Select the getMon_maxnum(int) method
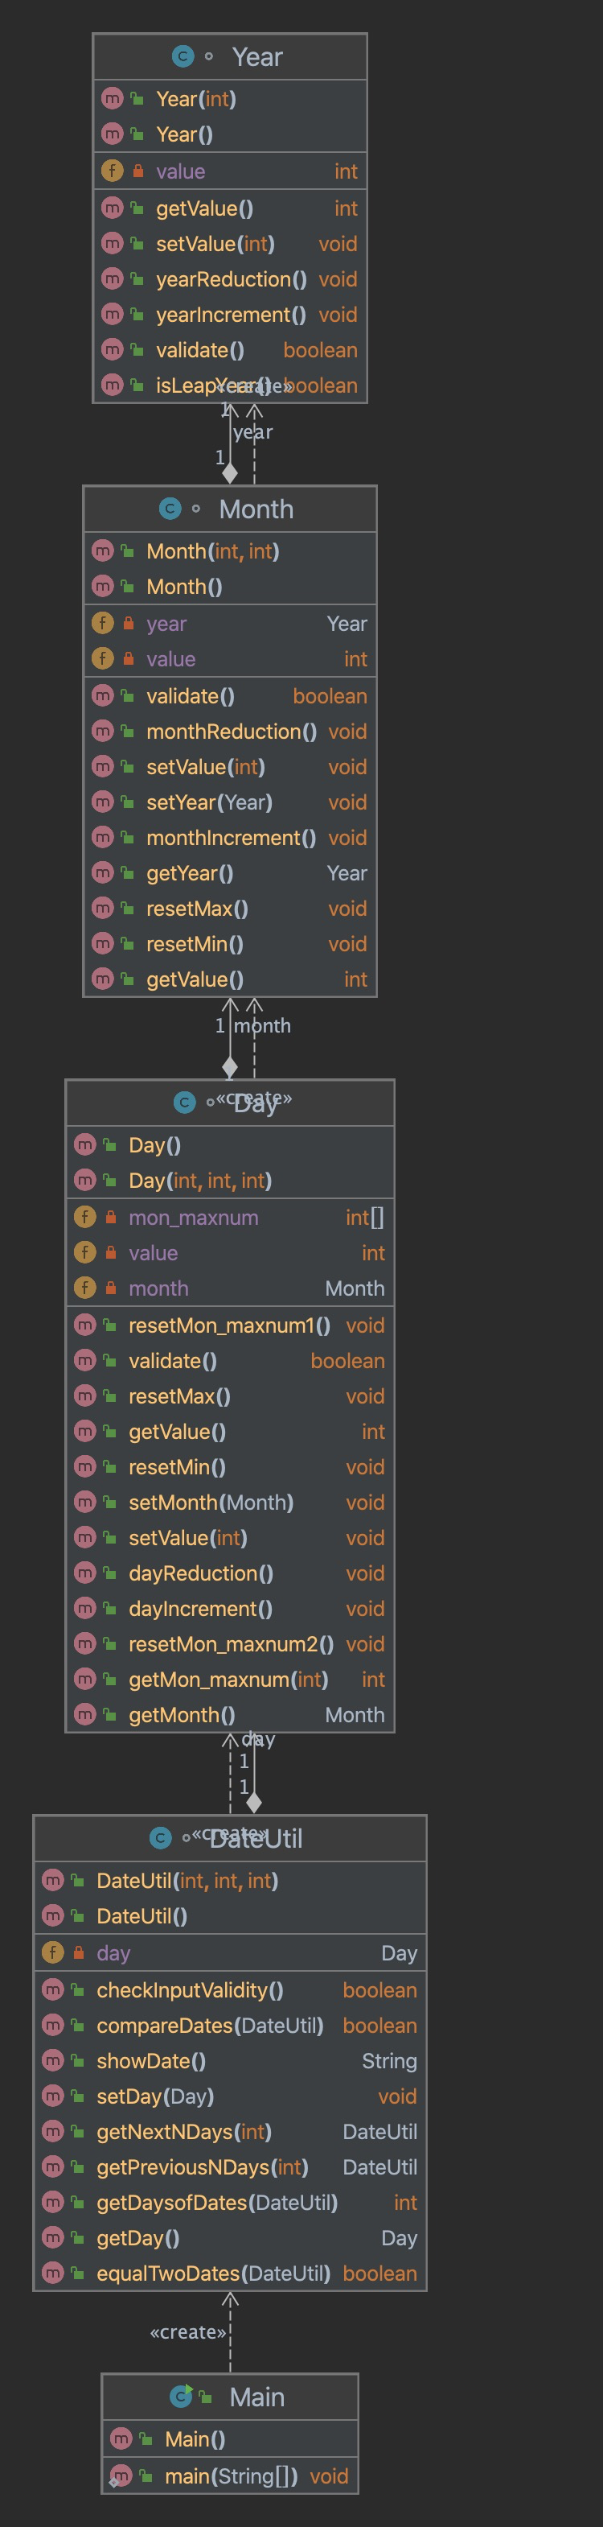Viewport: 603px width, 2527px height. pyautogui.click(x=228, y=1680)
